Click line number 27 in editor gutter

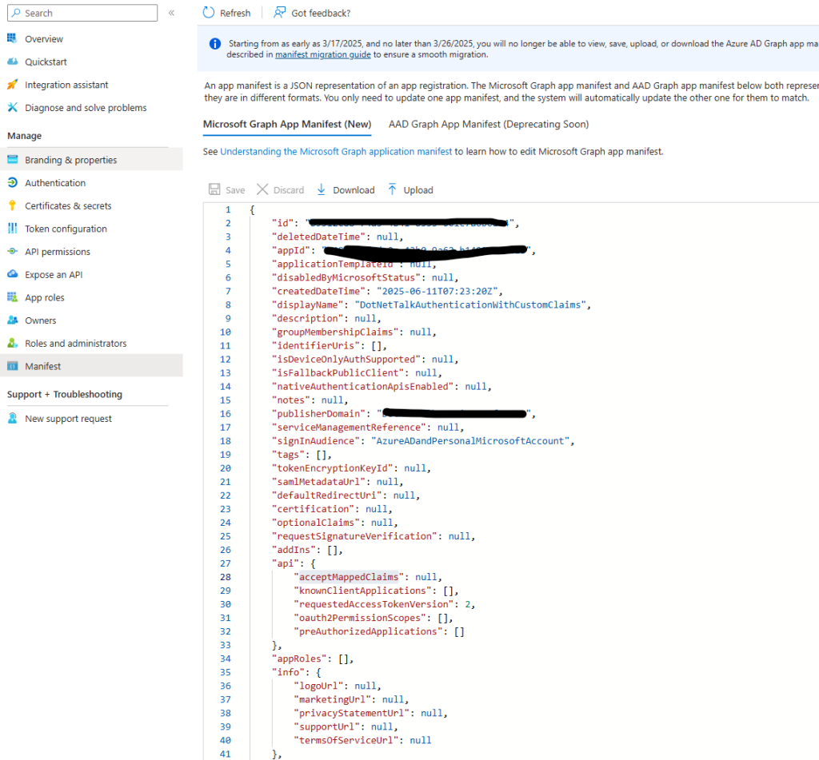(225, 563)
